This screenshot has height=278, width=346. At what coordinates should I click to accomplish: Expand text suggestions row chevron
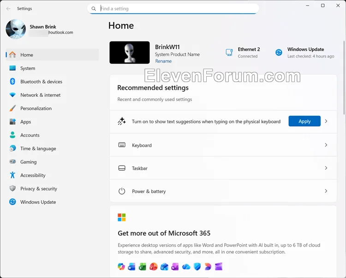coord(326,121)
